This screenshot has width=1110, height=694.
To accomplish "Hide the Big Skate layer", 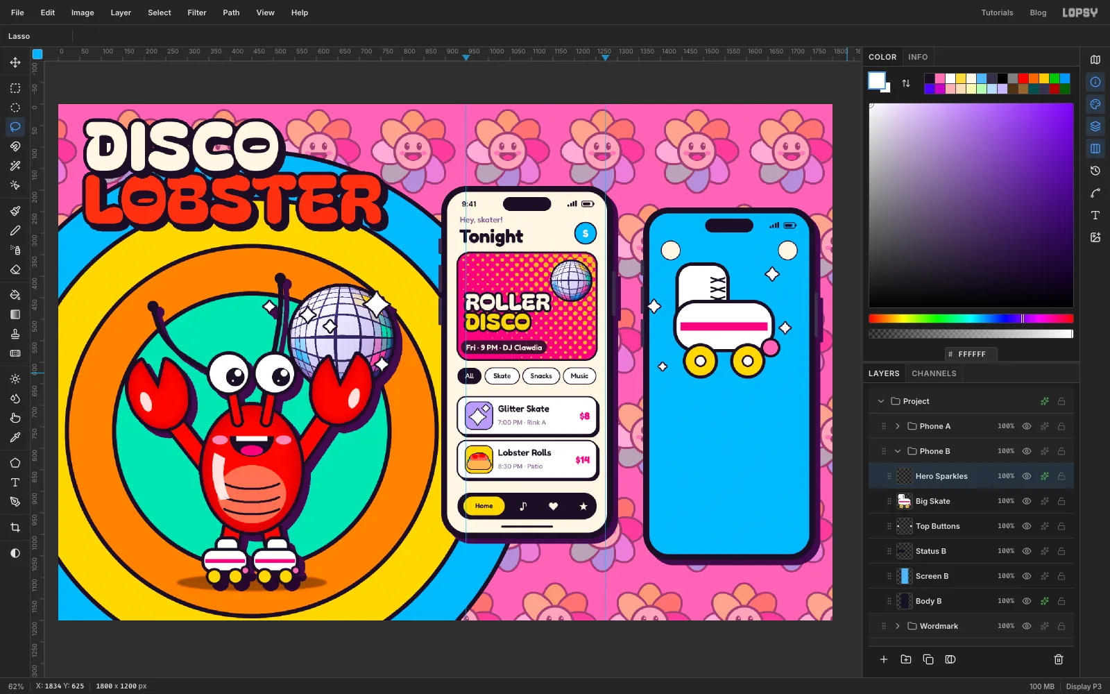I will coord(1027,501).
